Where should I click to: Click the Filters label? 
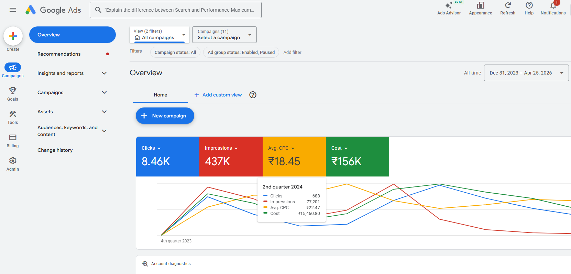click(x=136, y=51)
